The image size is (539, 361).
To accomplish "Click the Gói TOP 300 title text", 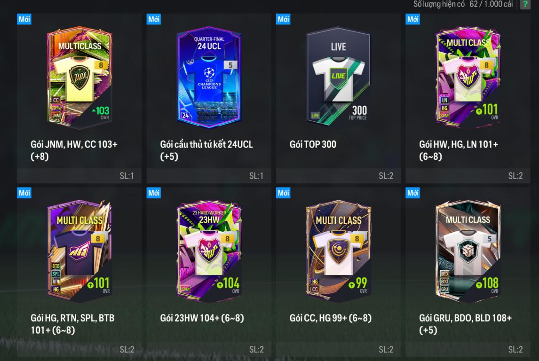I will [x=313, y=144].
